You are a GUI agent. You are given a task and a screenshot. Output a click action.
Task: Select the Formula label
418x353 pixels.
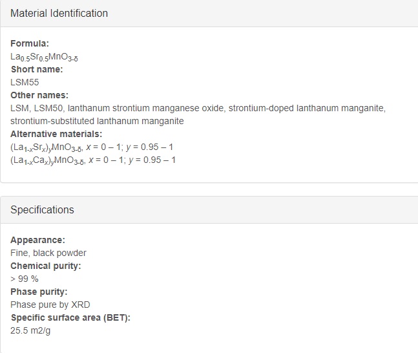pyautogui.click(x=30, y=43)
